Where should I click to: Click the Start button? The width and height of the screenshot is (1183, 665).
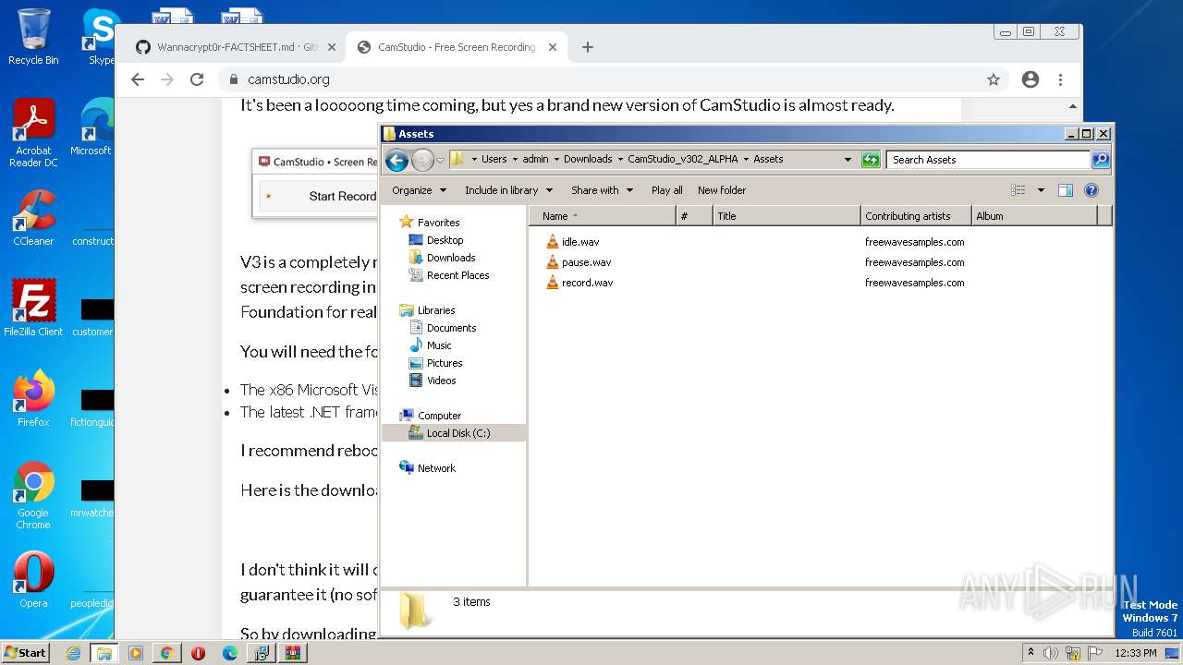26,653
